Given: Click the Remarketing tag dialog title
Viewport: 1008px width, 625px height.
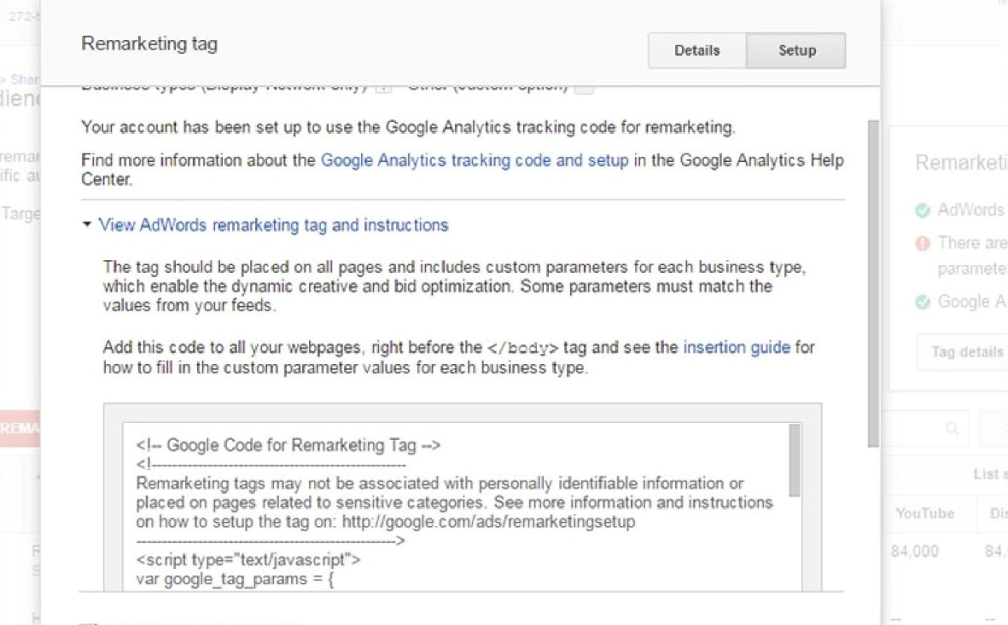Looking at the screenshot, I should coord(149,43).
